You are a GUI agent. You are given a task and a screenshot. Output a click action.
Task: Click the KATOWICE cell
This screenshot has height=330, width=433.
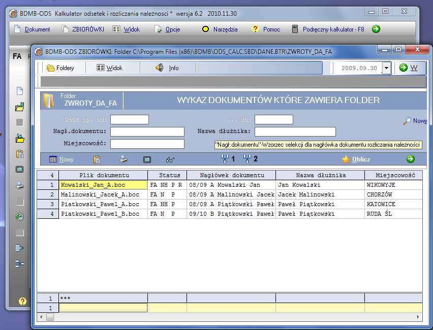coord(393,204)
